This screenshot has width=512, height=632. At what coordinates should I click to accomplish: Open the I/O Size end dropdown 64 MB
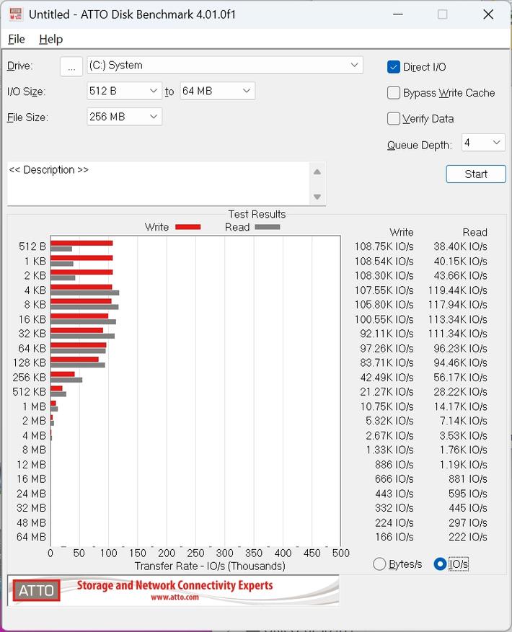tap(217, 91)
